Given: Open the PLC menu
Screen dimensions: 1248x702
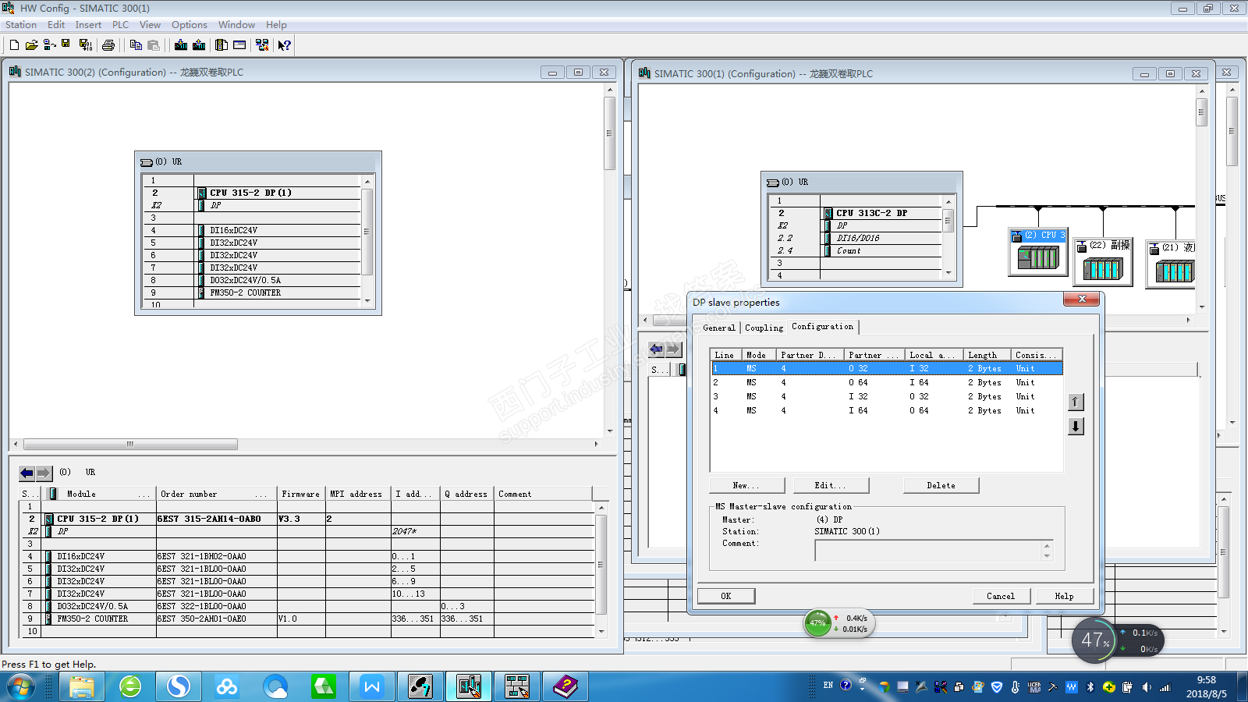Looking at the screenshot, I should coord(120,25).
